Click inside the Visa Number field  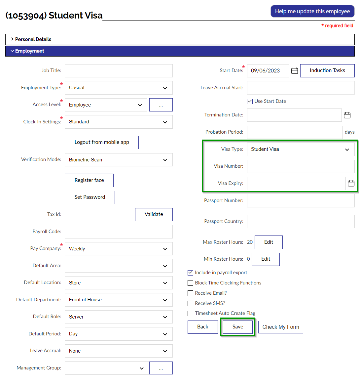pyautogui.click(x=301, y=166)
